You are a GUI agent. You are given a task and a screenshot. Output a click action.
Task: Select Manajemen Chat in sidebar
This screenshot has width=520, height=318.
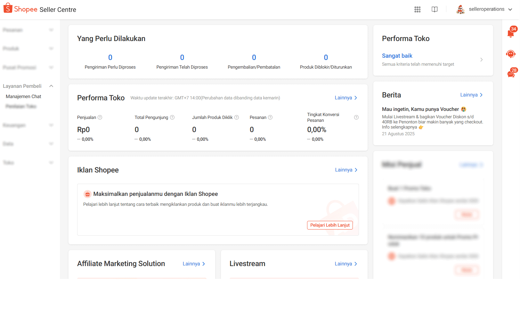(23, 96)
